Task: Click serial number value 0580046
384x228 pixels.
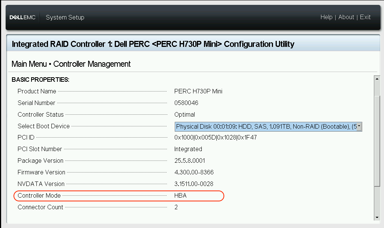Action: (x=186, y=103)
